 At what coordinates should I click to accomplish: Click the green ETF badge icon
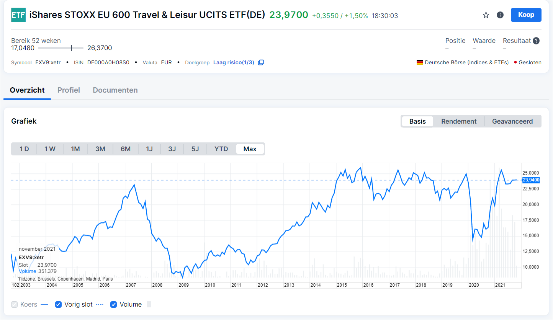pos(18,15)
